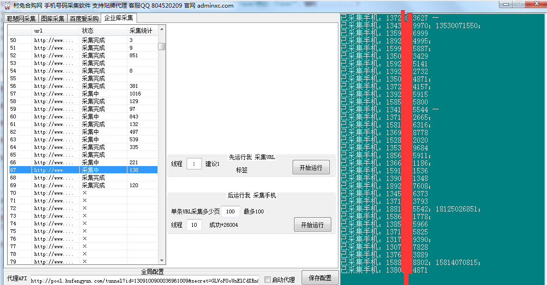Screen dimensions: 547x285
Task: Click the 代理API address input field
Action: 143,281
